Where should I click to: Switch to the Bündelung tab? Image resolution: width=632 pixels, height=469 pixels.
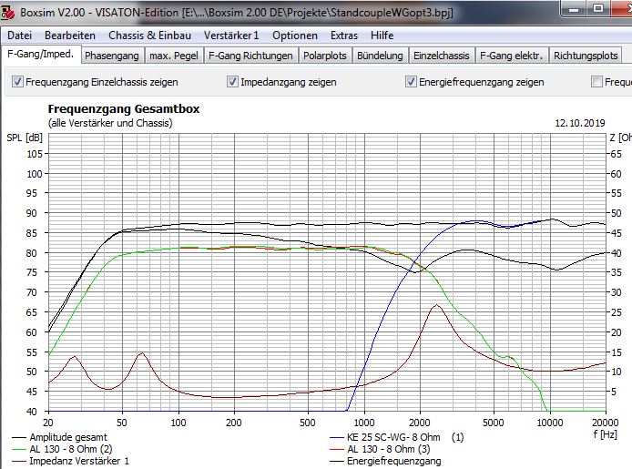coord(381,56)
